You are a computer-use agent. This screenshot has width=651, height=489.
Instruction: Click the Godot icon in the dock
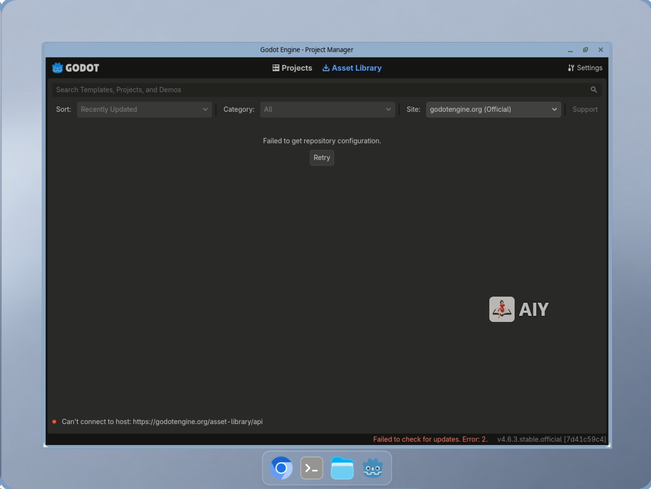coord(373,468)
